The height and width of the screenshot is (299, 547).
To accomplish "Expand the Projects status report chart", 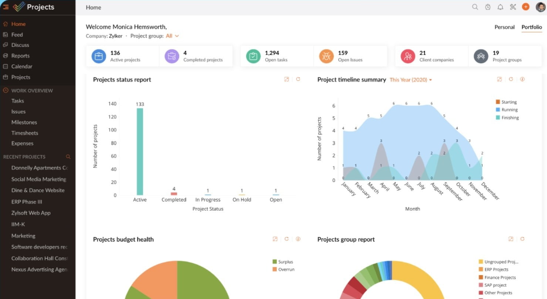I will click(286, 79).
